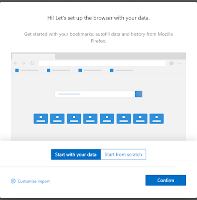The width and height of the screenshot is (197, 200).
Task: Click the first blue site tile
Action: point(41,118)
